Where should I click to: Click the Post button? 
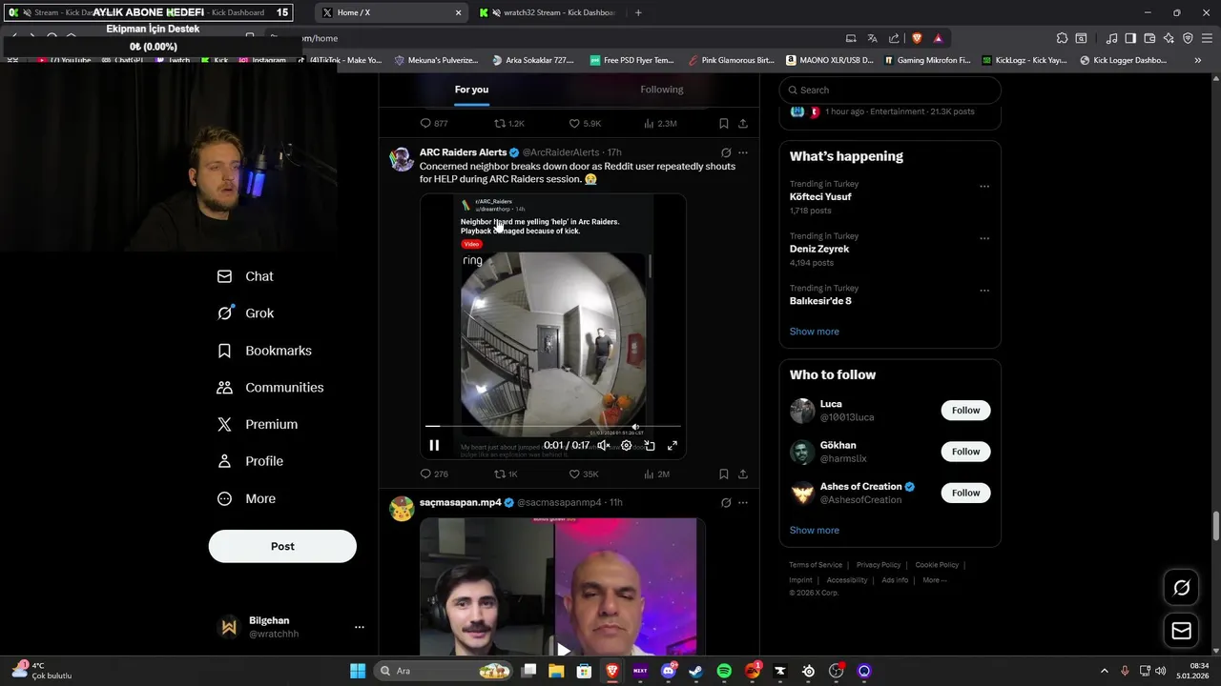tap(282, 546)
